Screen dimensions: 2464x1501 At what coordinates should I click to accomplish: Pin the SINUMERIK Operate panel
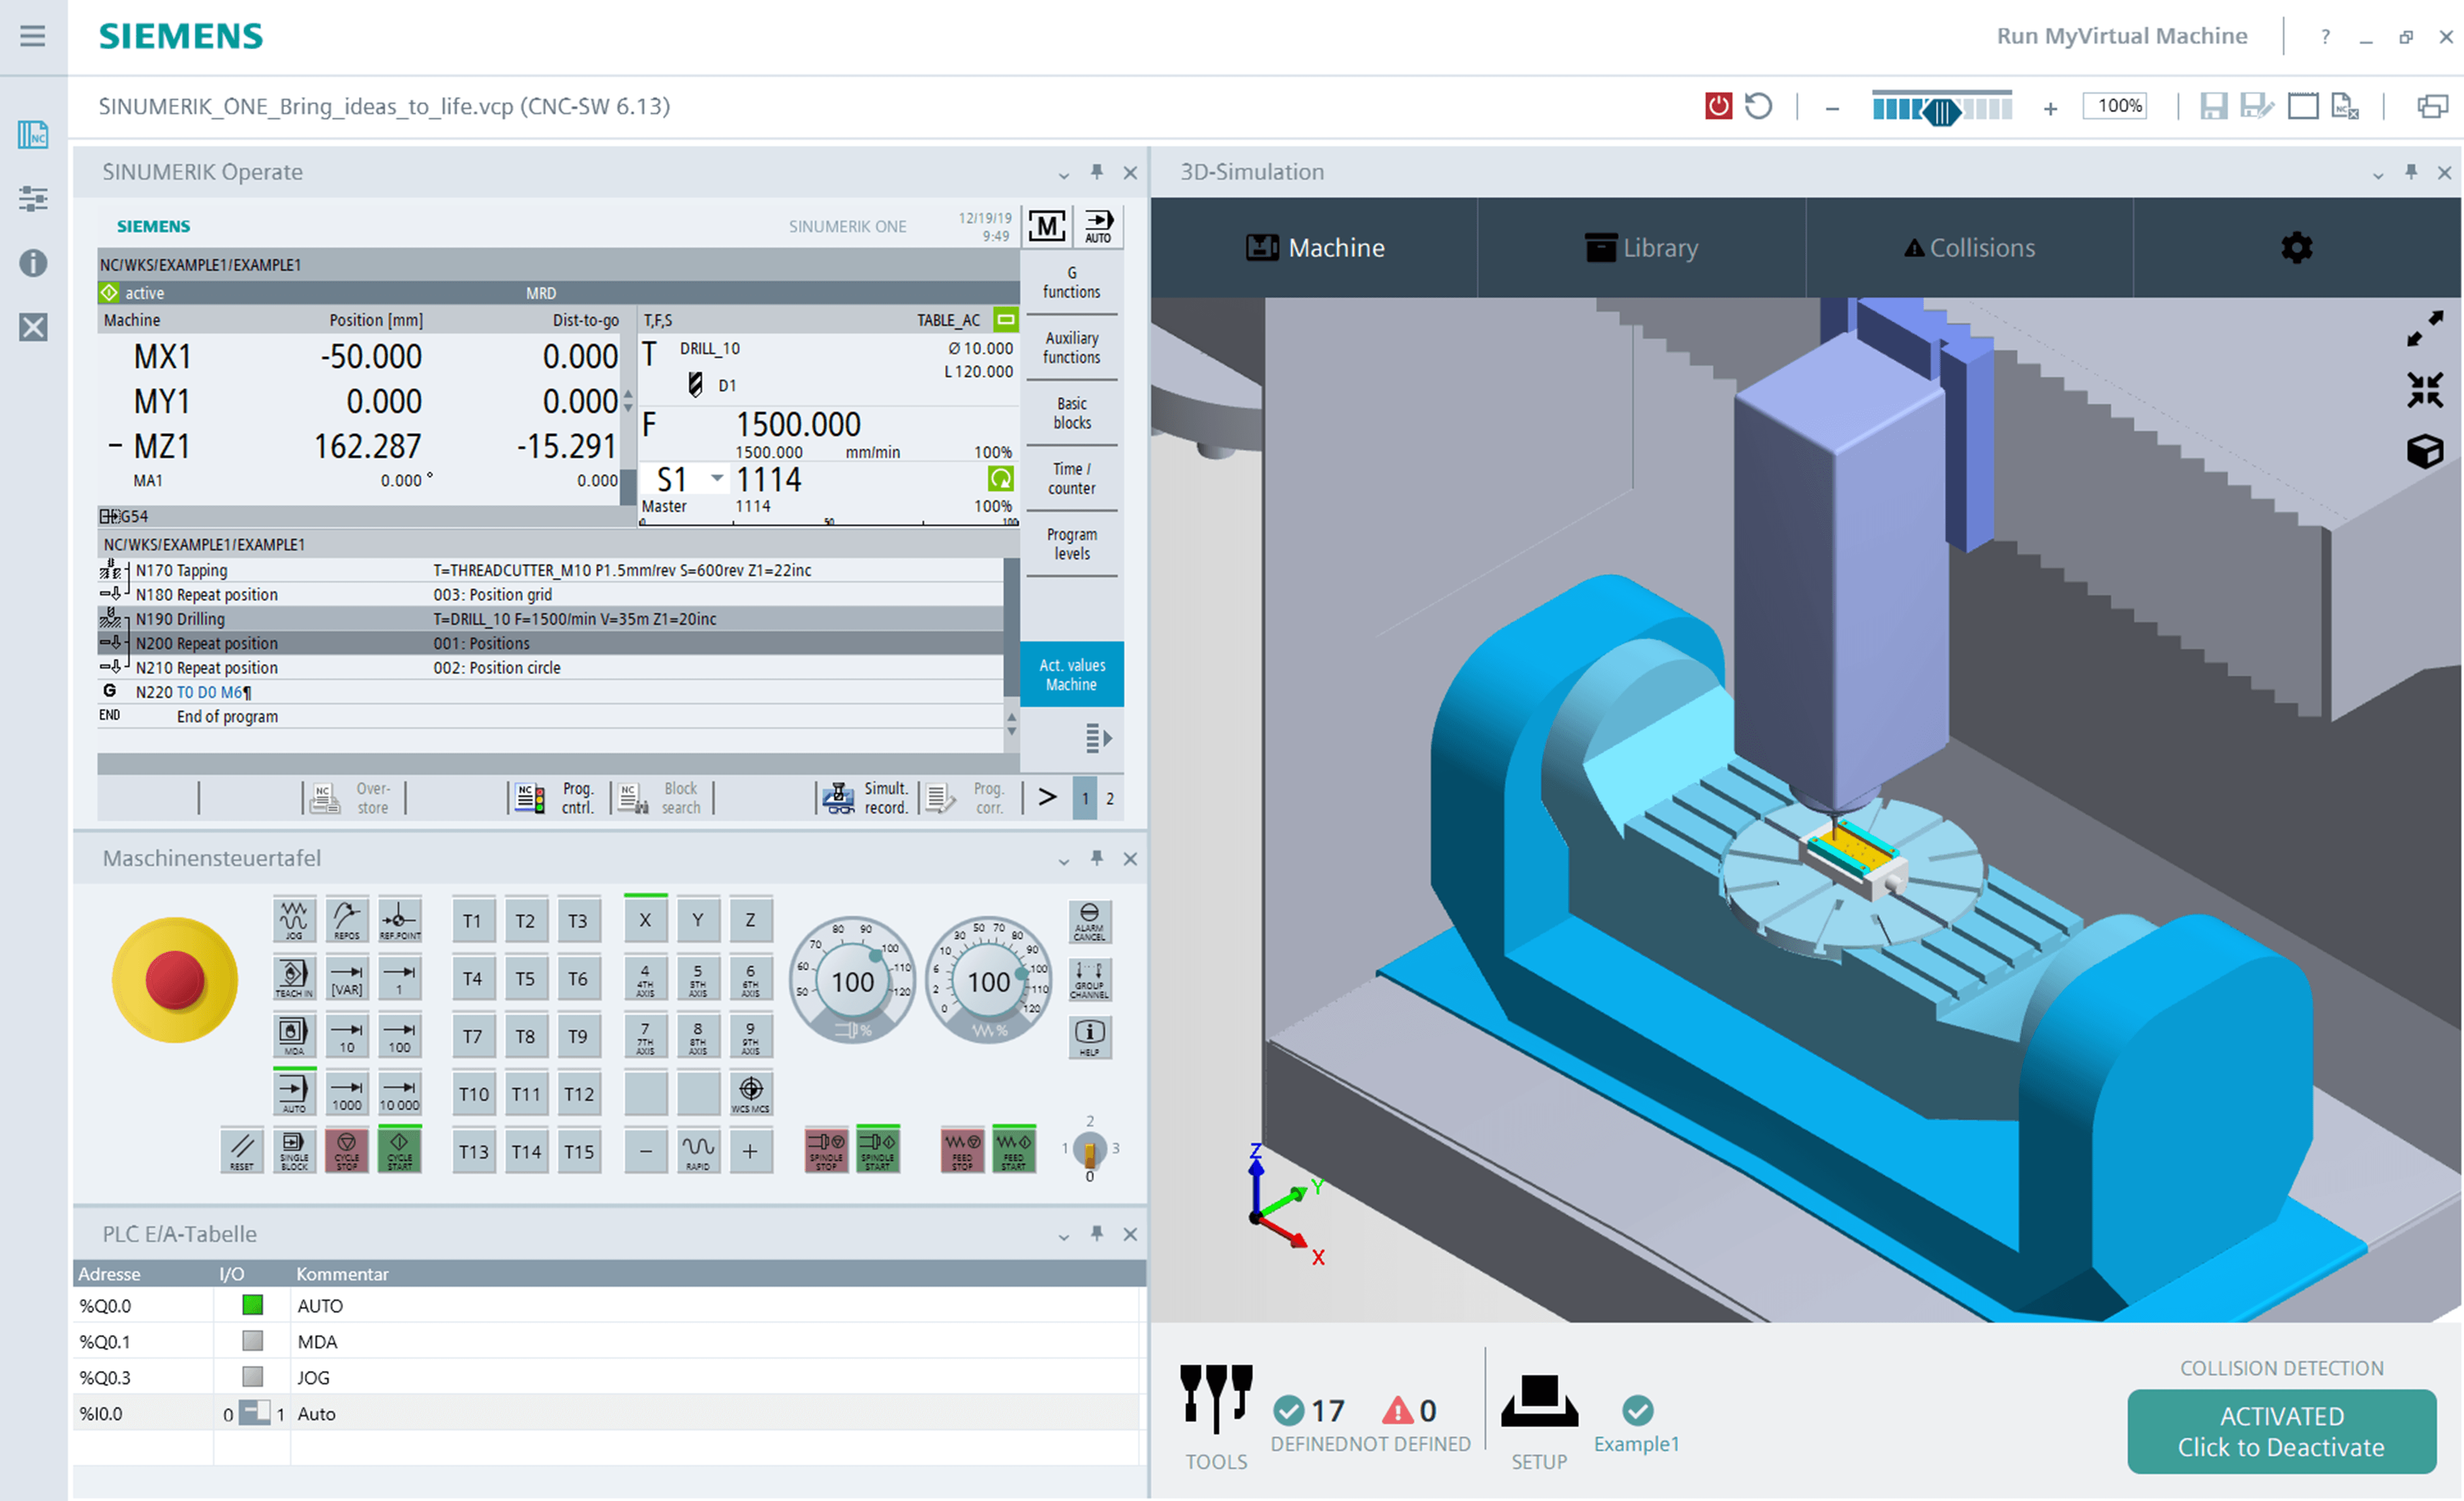1096,172
